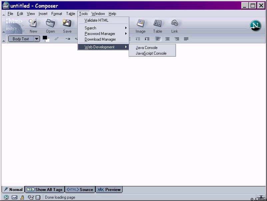Choose Download Manager menu item
The image size is (267, 201).
(x=103, y=39)
